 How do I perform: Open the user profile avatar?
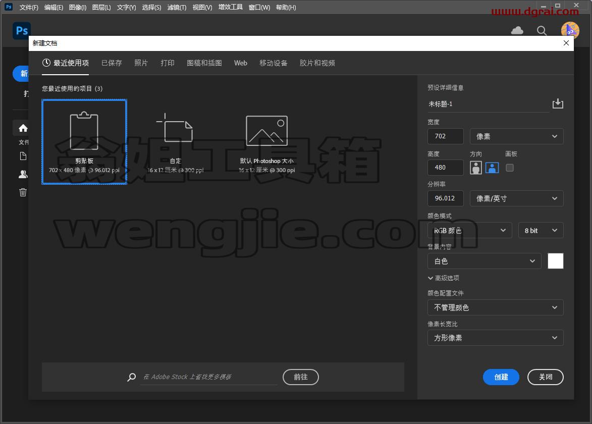pos(570,31)
